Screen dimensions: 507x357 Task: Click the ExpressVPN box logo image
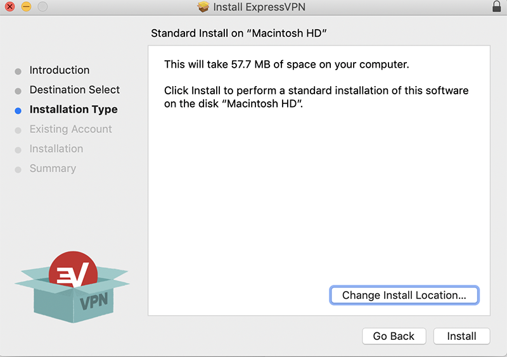pos(72,287)
